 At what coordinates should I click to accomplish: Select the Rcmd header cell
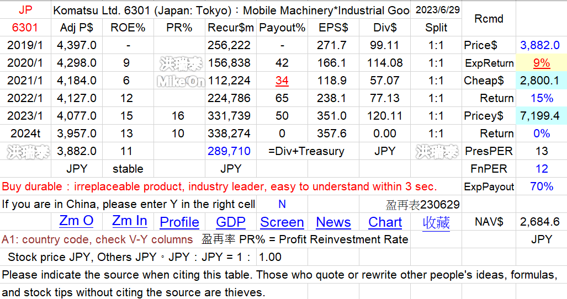(489, 19)
